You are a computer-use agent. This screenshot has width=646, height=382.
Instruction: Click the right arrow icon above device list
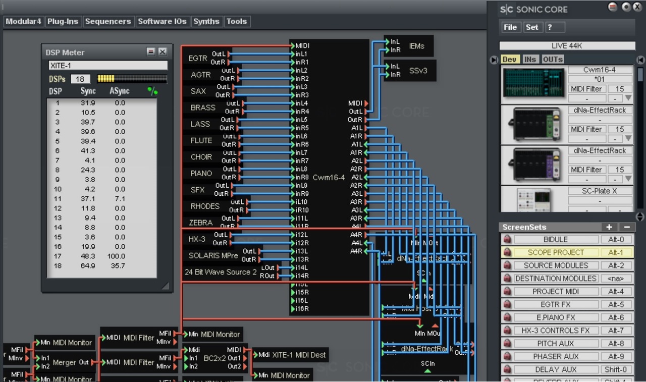[x=640, y=60]
